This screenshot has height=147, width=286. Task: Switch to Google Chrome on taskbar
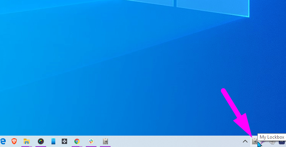[77, 141]
